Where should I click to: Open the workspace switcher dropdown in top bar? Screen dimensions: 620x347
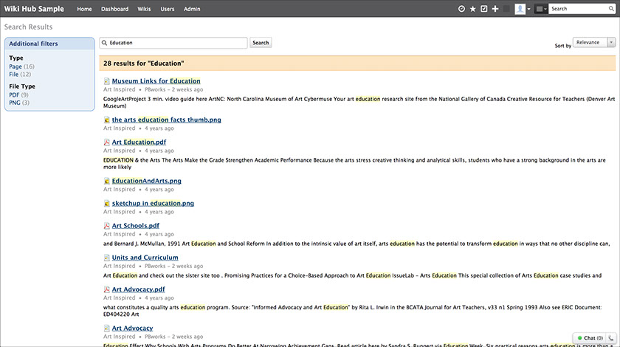tap(542, 9)
